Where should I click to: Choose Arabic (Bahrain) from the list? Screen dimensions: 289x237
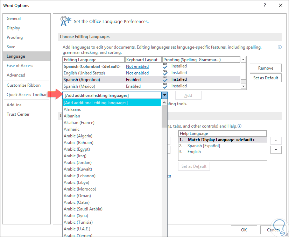click(112, 143)
